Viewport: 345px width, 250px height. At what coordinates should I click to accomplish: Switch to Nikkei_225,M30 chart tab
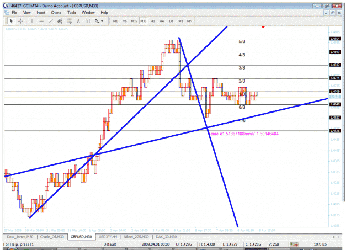point(136,237)
